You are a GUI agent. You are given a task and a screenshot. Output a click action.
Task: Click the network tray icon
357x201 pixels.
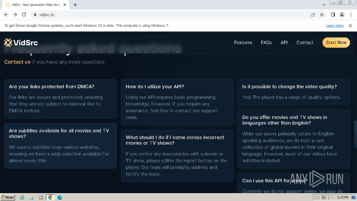click(324, 197)
